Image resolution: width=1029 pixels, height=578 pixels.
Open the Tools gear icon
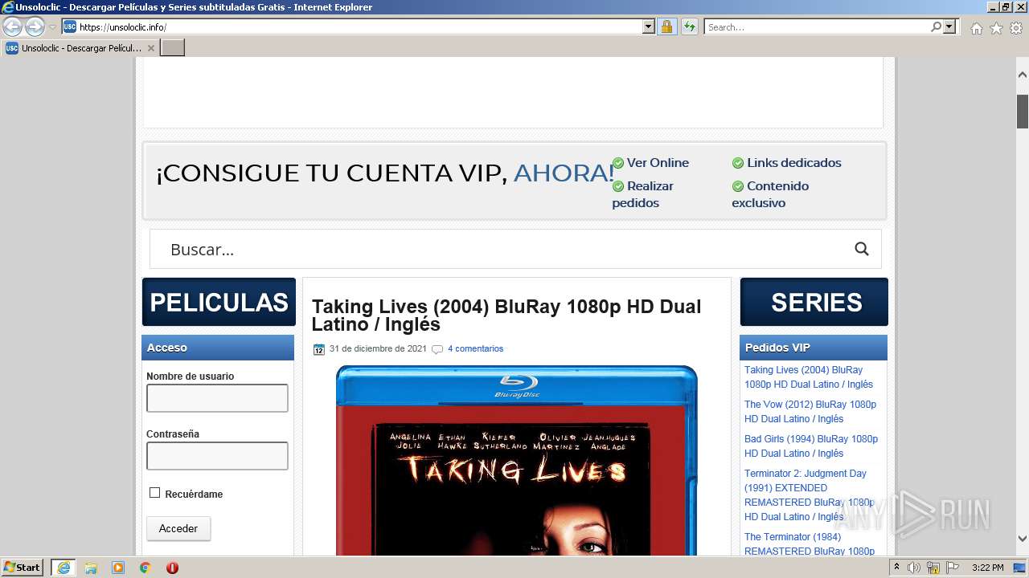click(x=1016, y=27)
